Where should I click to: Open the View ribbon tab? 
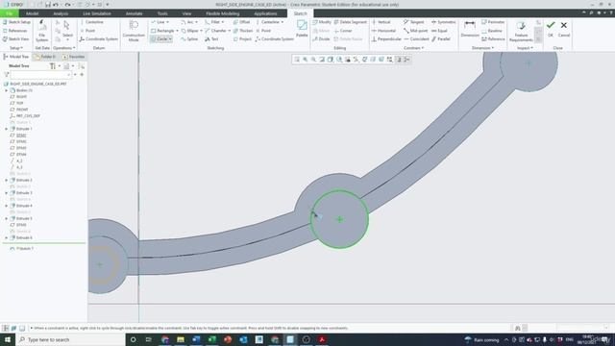[186, 13]
